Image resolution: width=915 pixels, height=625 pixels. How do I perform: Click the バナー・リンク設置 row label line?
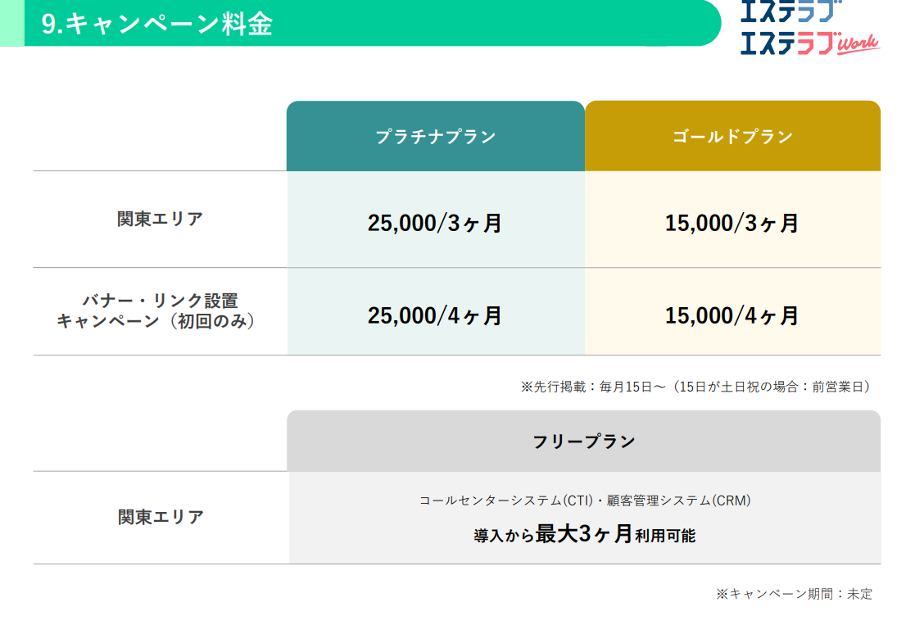click(x=160, y=301)
